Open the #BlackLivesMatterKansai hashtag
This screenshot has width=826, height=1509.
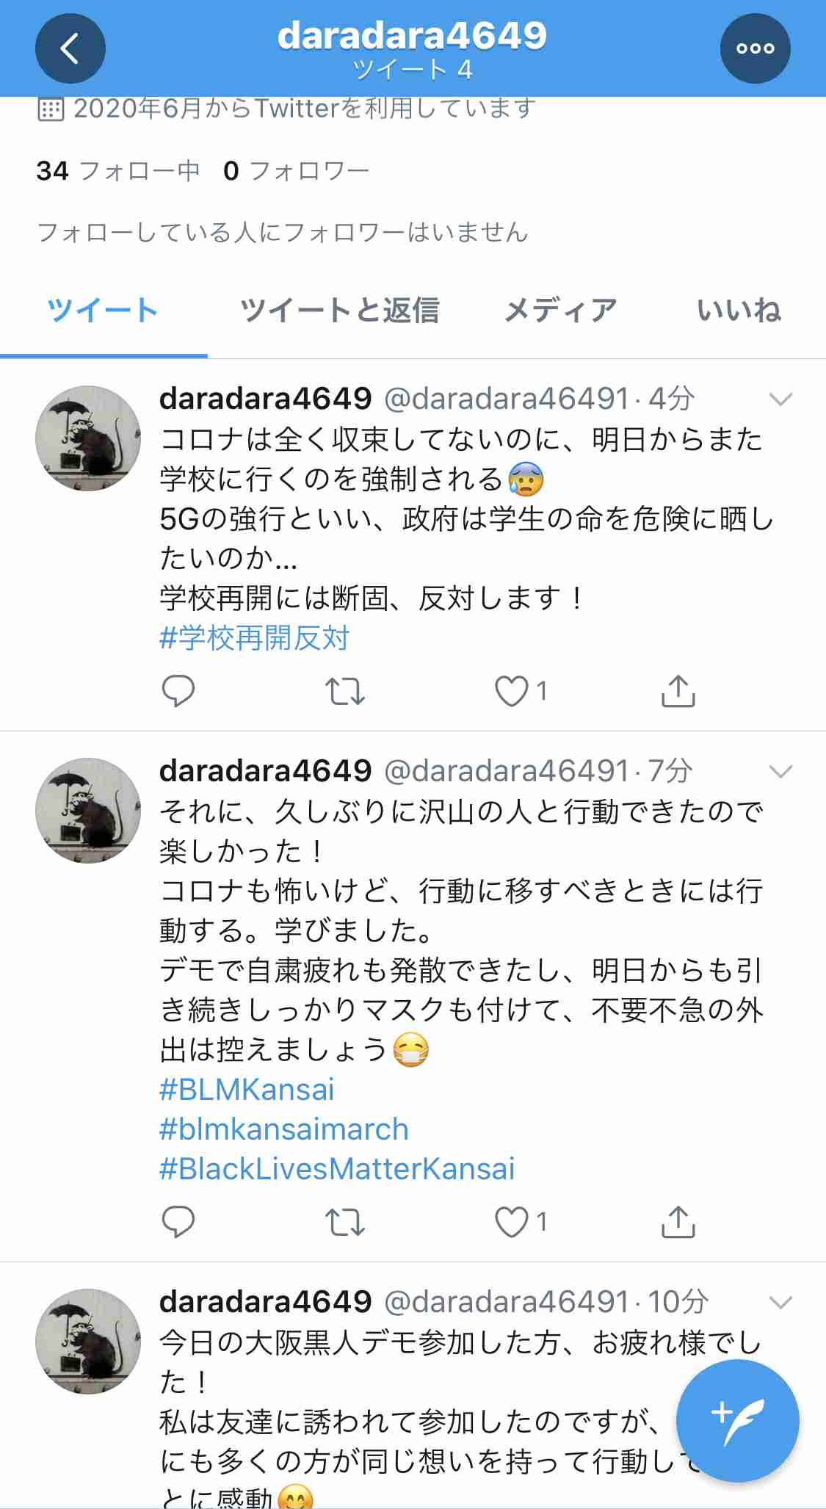point(337,1169)
